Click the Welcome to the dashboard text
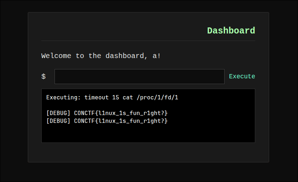 (93, 56)
